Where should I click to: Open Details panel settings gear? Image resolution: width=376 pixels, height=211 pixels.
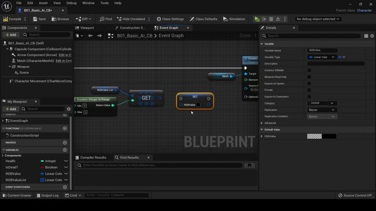coord(372,36)
